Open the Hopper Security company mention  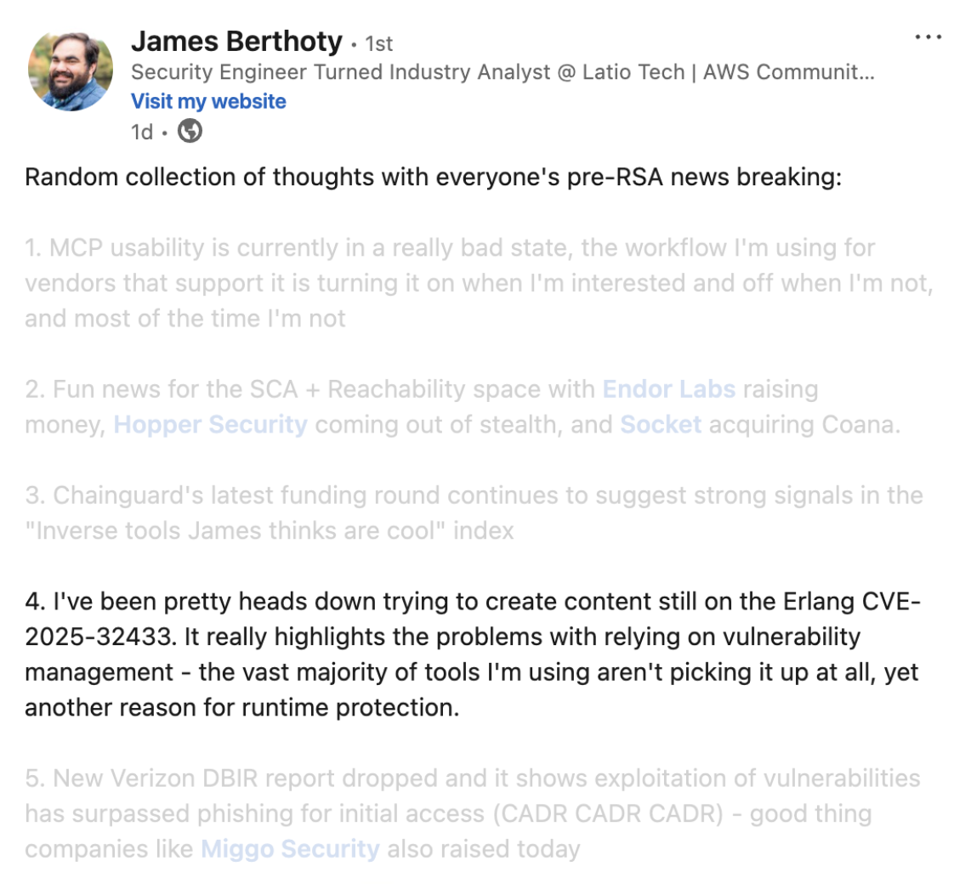click(211, 425)
